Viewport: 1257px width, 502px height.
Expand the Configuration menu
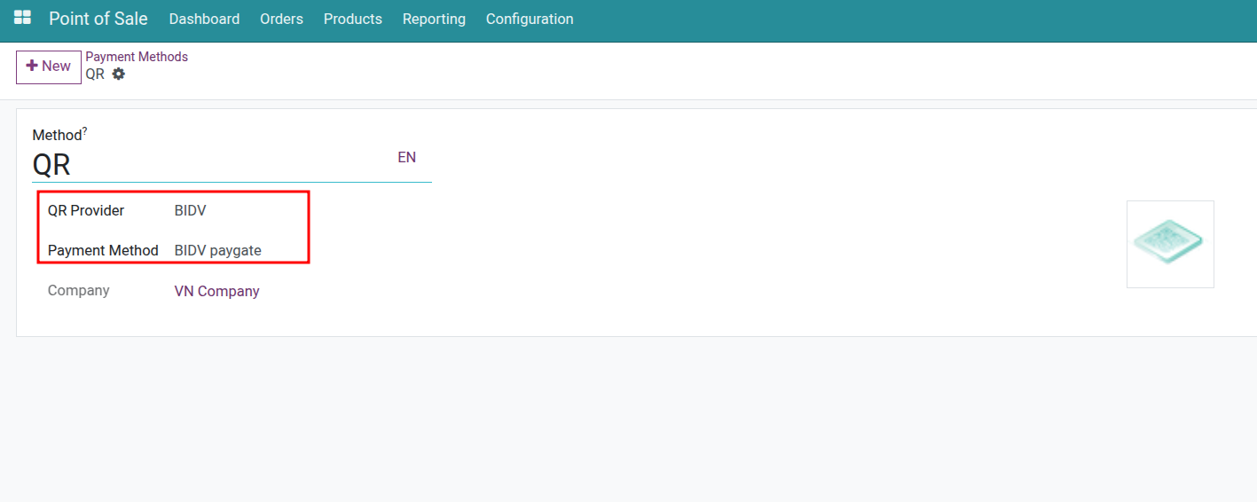(x=530, y=19)
